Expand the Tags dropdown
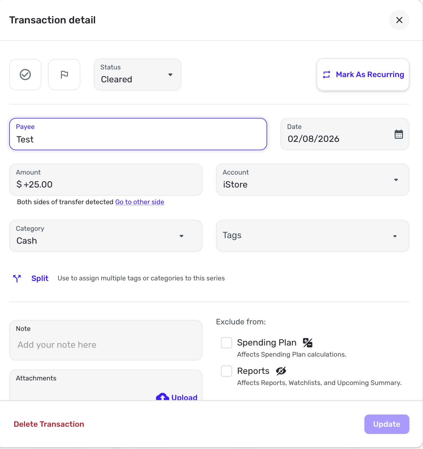The height and width of the screenshot is (449, 423). [312, 236]
